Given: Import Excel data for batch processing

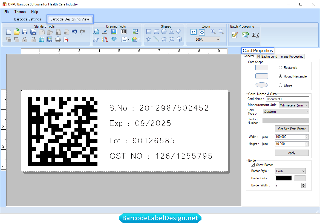Looking at the screenshot, I should click(x=245, y=35).
